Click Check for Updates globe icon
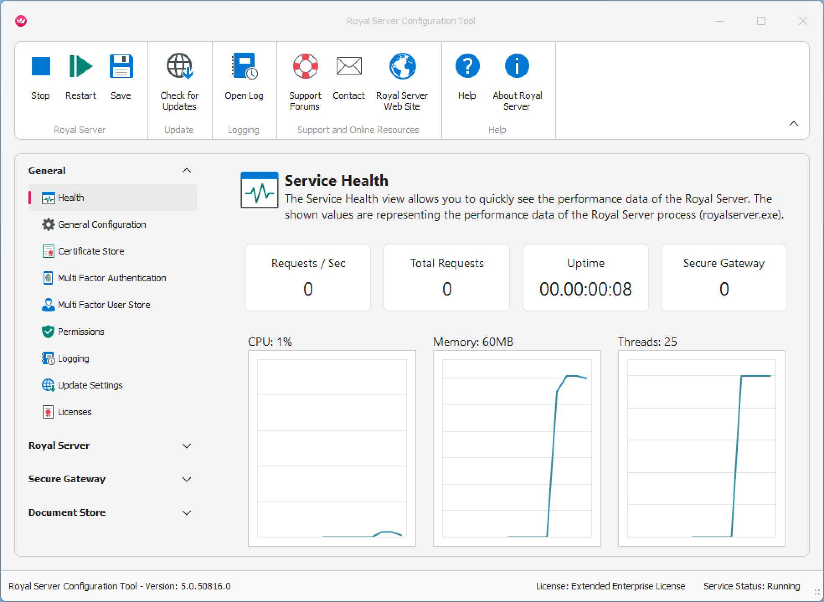Image resolution: width=824 pixels, height=602 pixels. point(179,67)
